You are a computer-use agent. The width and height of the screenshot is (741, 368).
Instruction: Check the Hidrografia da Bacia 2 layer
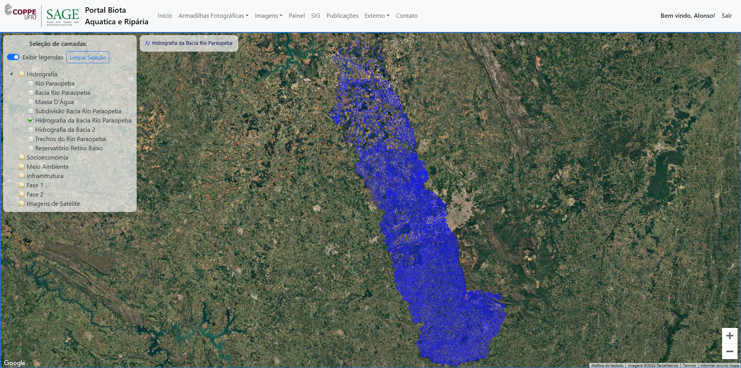pyautogui.click(x=31, y=129)
